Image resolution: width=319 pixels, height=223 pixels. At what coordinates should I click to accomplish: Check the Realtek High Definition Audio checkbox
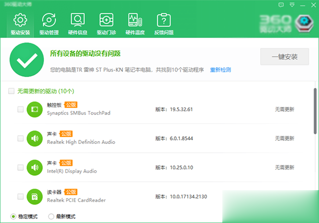point(20,138)
